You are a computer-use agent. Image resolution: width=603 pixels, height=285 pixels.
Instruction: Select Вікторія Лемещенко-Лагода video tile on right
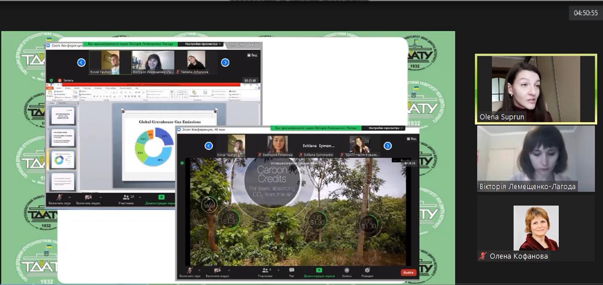coord(536,159)
